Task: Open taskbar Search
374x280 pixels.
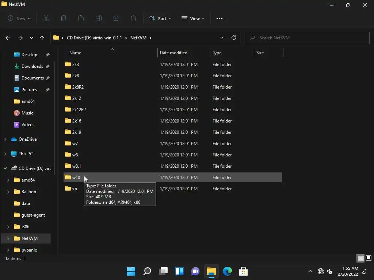Action: tap(147, 271)
